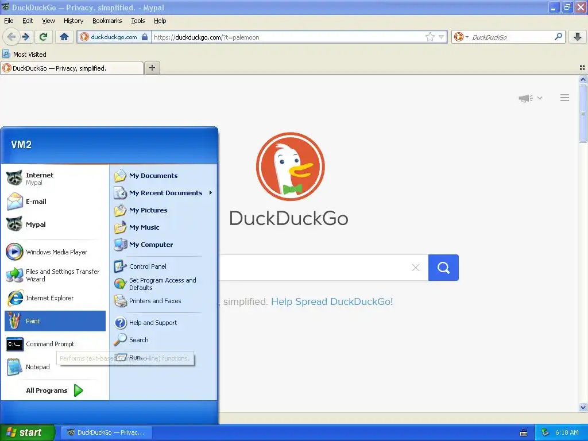
Task: Open the Edit menu
Action: click(28, 21)
